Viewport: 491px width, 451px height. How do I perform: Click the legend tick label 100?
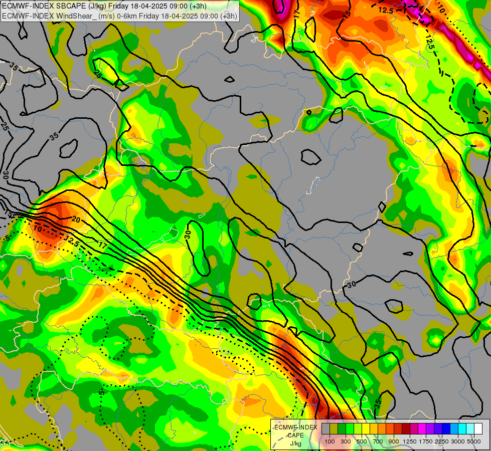330,441
